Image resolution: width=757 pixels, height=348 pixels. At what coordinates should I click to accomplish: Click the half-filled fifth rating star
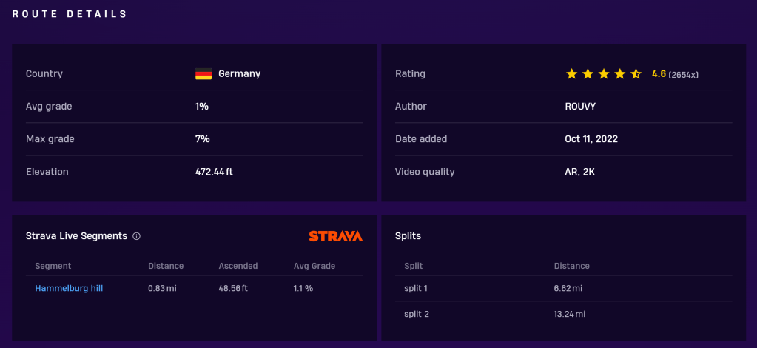pyautogui.click(x=636, y=74)
